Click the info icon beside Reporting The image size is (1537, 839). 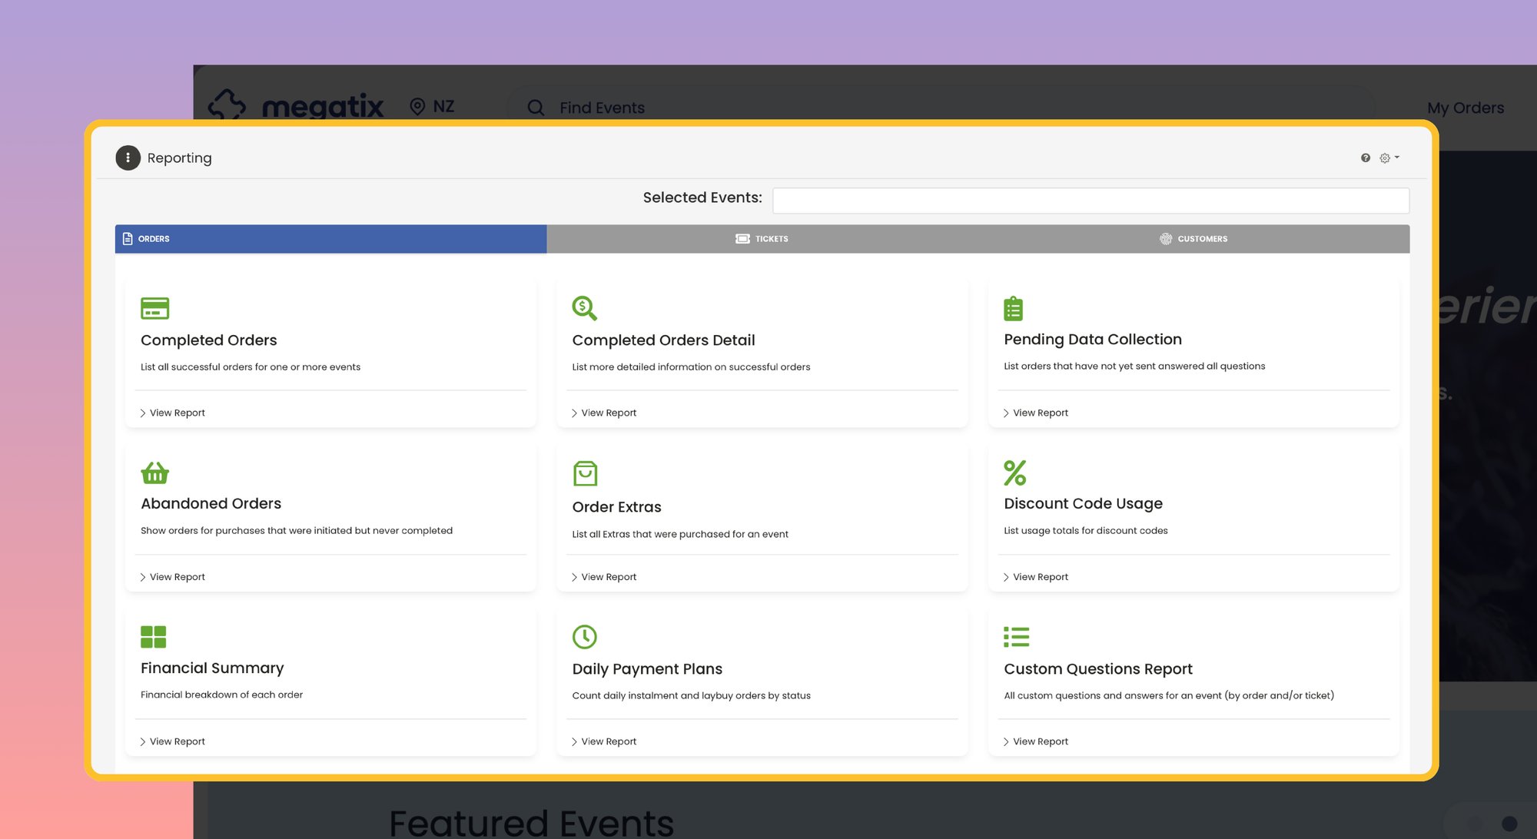click(128, 158)
